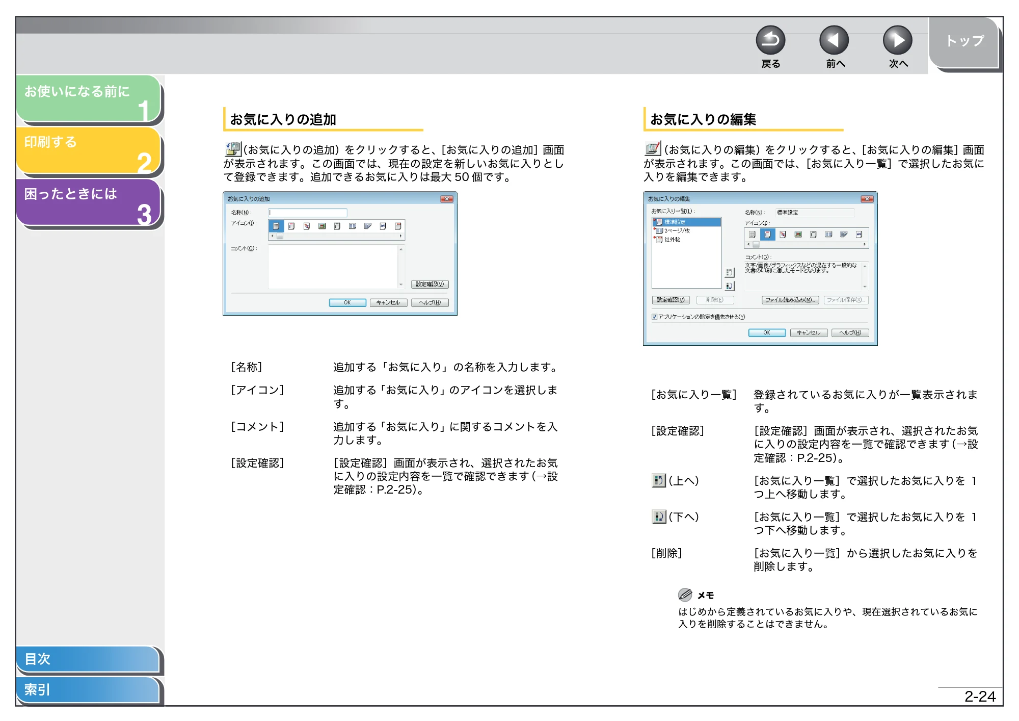Open chapter 1 お使いになる前に tab

89,98
